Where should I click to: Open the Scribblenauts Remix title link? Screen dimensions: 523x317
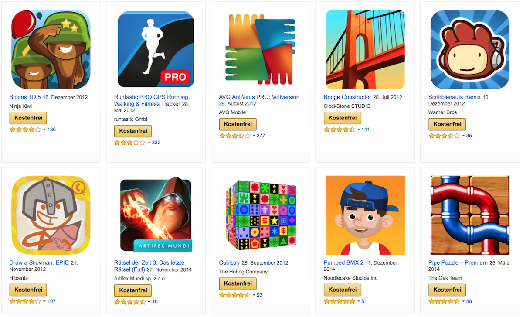tap(455, 97)
